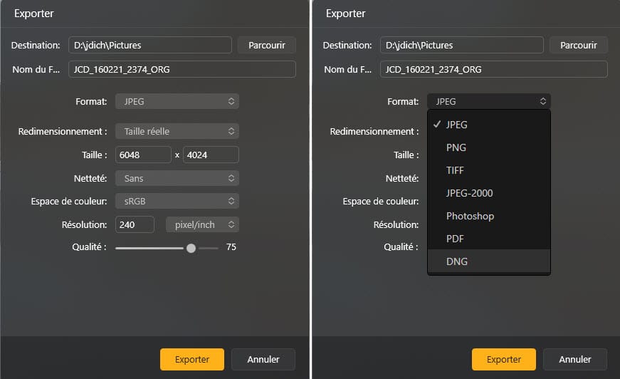
Task: Click the height field showing 4024
Action: tap(211, 155)
